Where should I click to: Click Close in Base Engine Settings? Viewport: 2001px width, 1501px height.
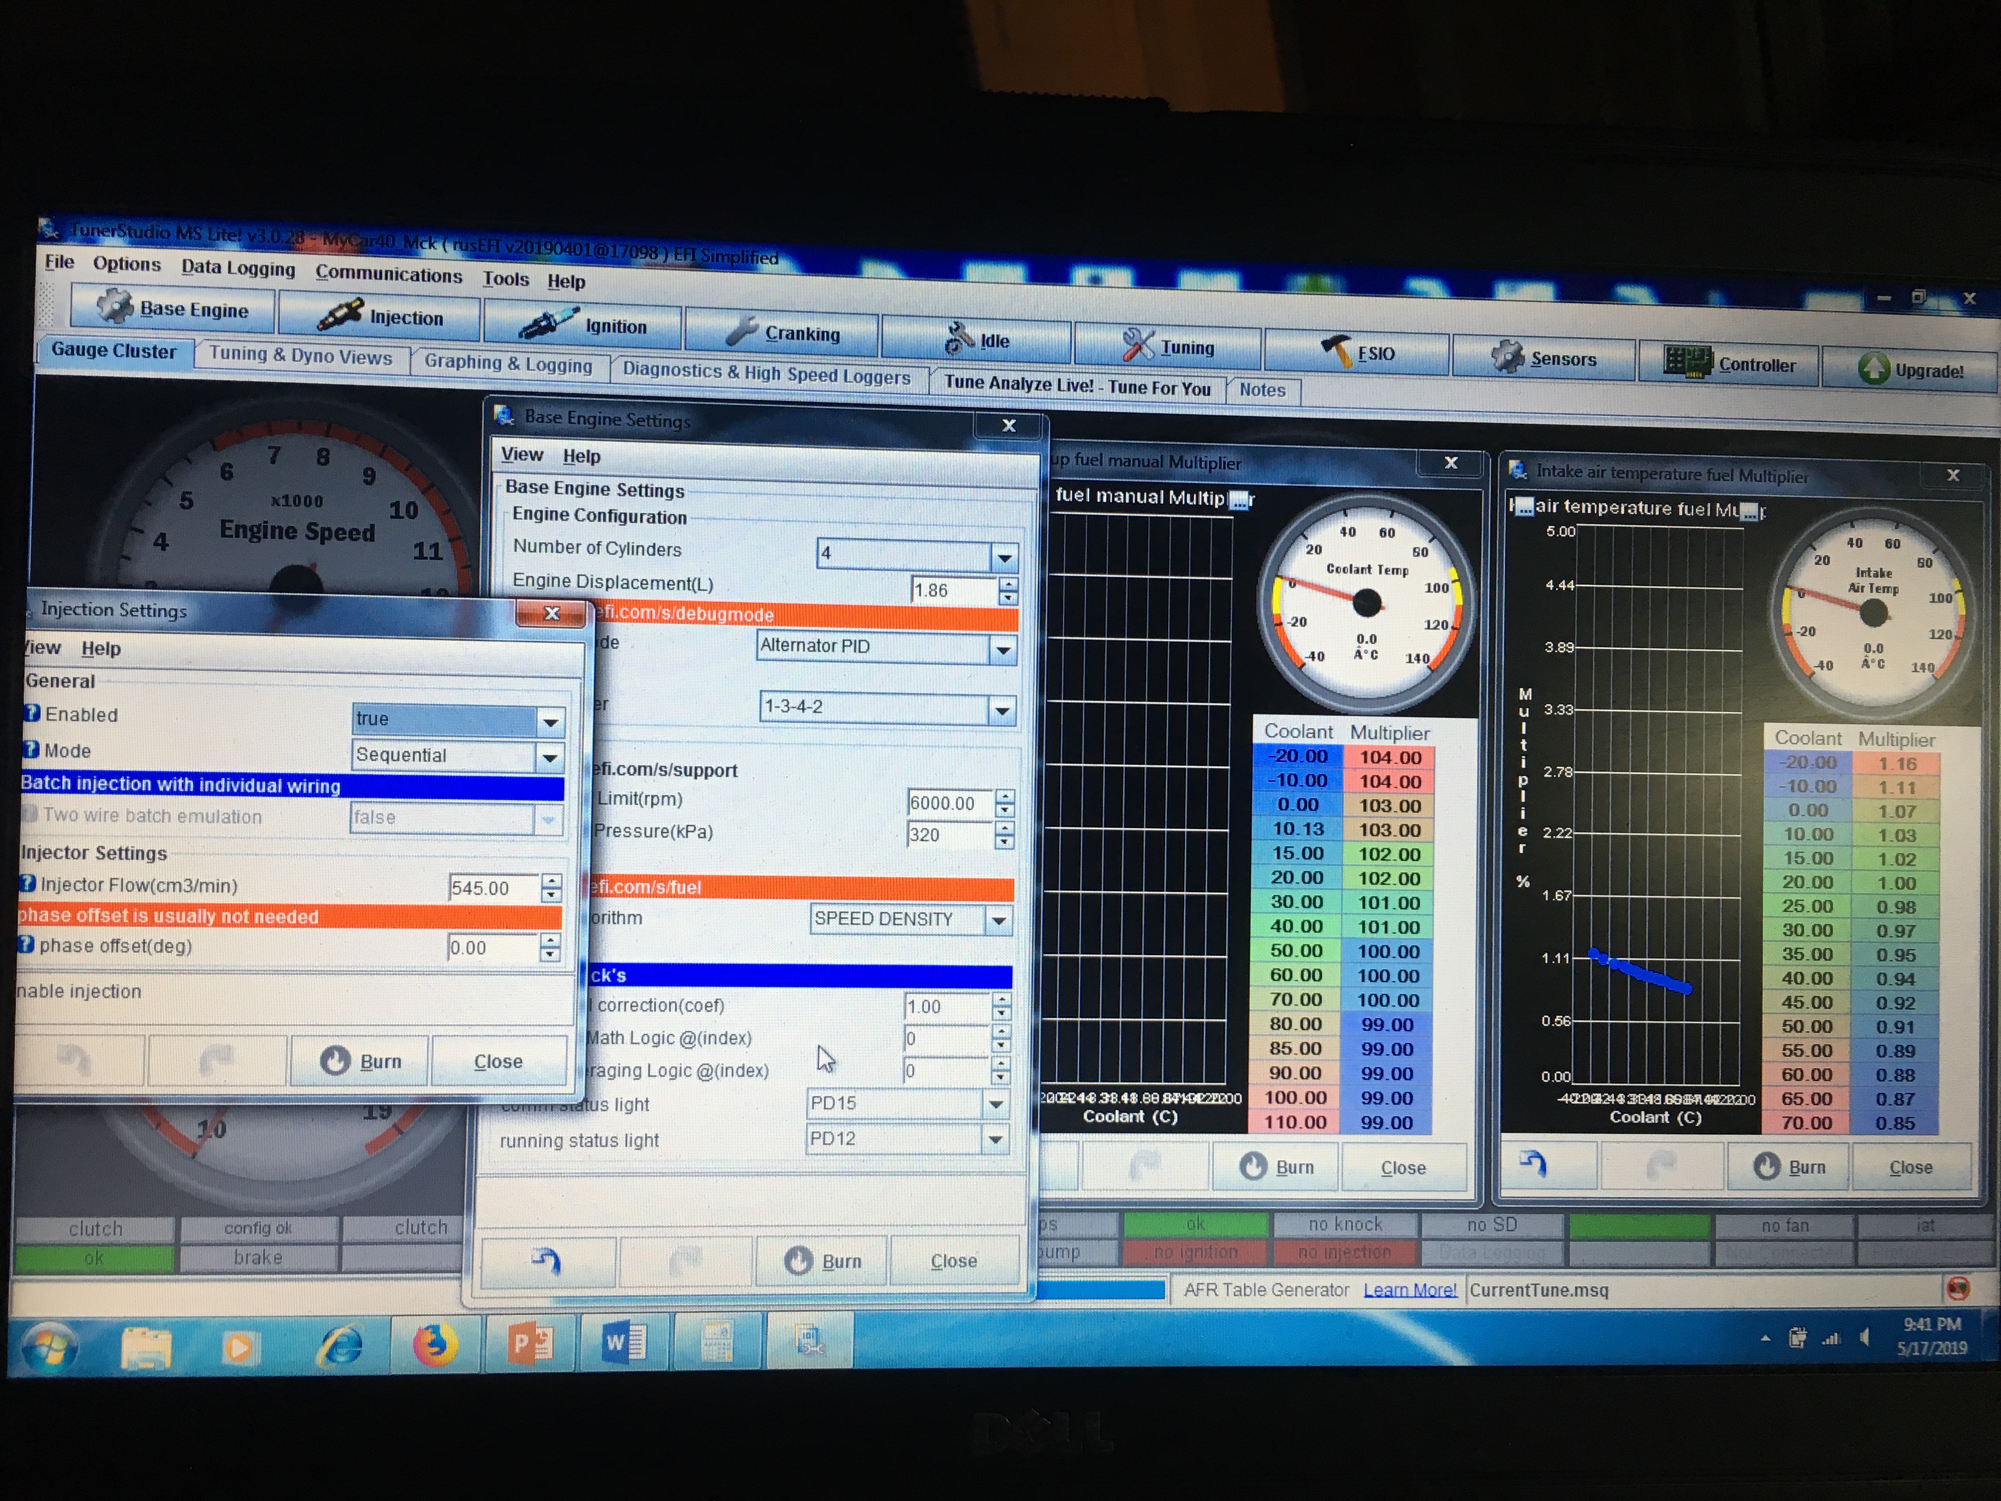954,1259
